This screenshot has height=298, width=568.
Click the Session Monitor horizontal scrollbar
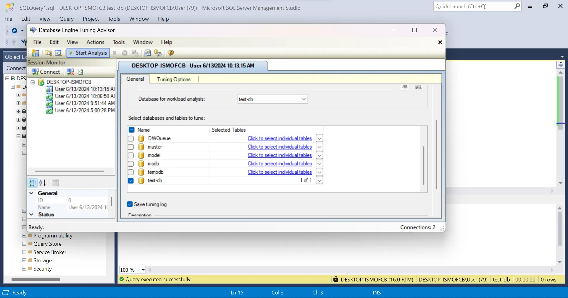tap(69, 171)
